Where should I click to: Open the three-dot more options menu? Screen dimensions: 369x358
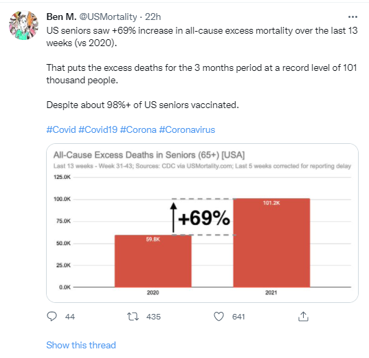point(353,17)
